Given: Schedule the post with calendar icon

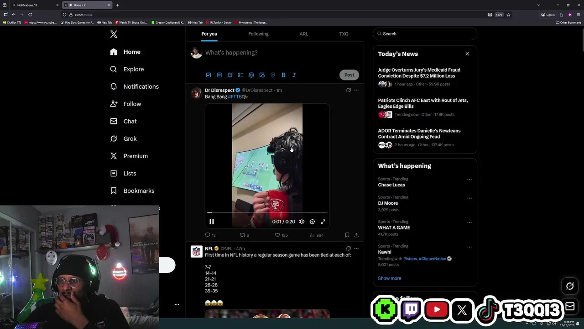Looking at the screenshot, I should pos(262,75).
